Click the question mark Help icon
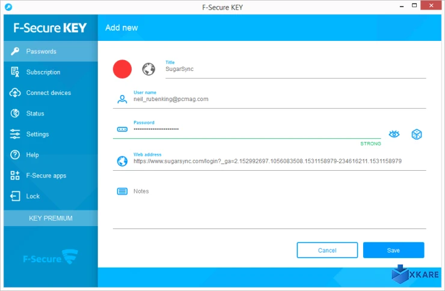445x291 pixels. [15, 155]
